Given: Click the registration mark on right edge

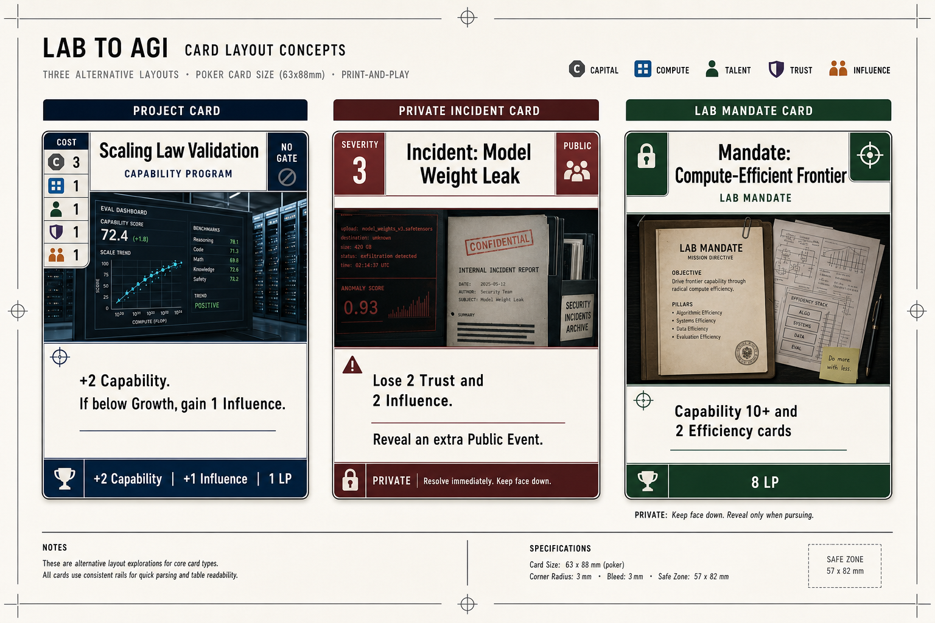Looking at the screenshot, I should (x=917, y=311).
